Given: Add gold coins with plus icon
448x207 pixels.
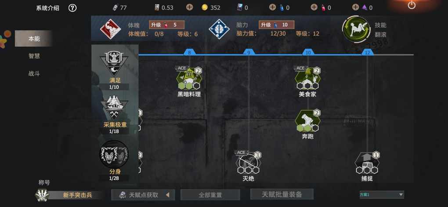Looking at the screenshot, I should (189, 7).
